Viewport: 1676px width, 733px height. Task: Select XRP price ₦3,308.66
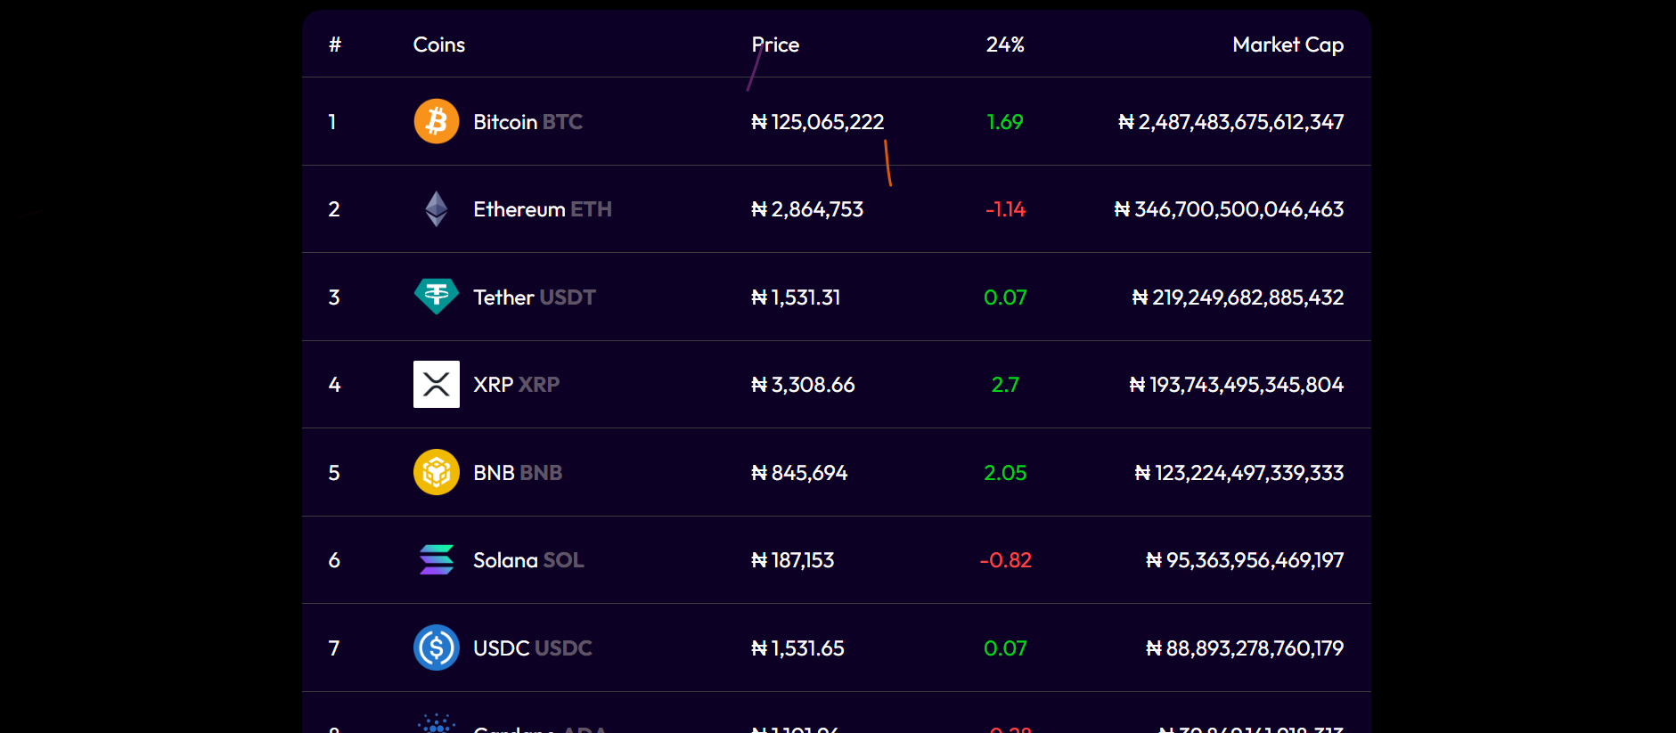click(x=803, y=385)
